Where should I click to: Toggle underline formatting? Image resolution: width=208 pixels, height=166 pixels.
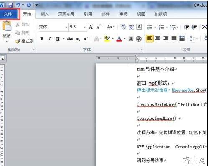click(58, 39)
